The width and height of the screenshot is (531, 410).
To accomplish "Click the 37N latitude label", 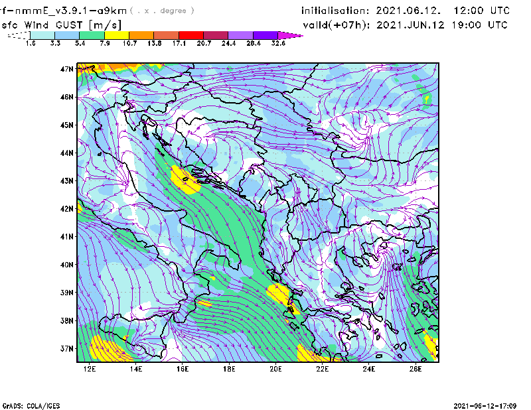I will tap(67, 348).
